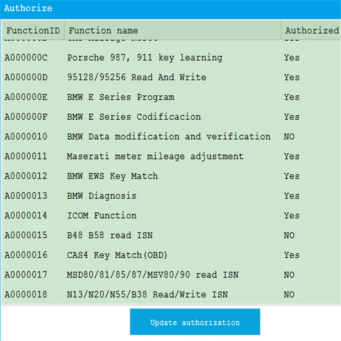The height and width of the screenshot is (341, 341).
Task: Choose 'BMW EWS Key Match' entry
Action: coord(113,176)
